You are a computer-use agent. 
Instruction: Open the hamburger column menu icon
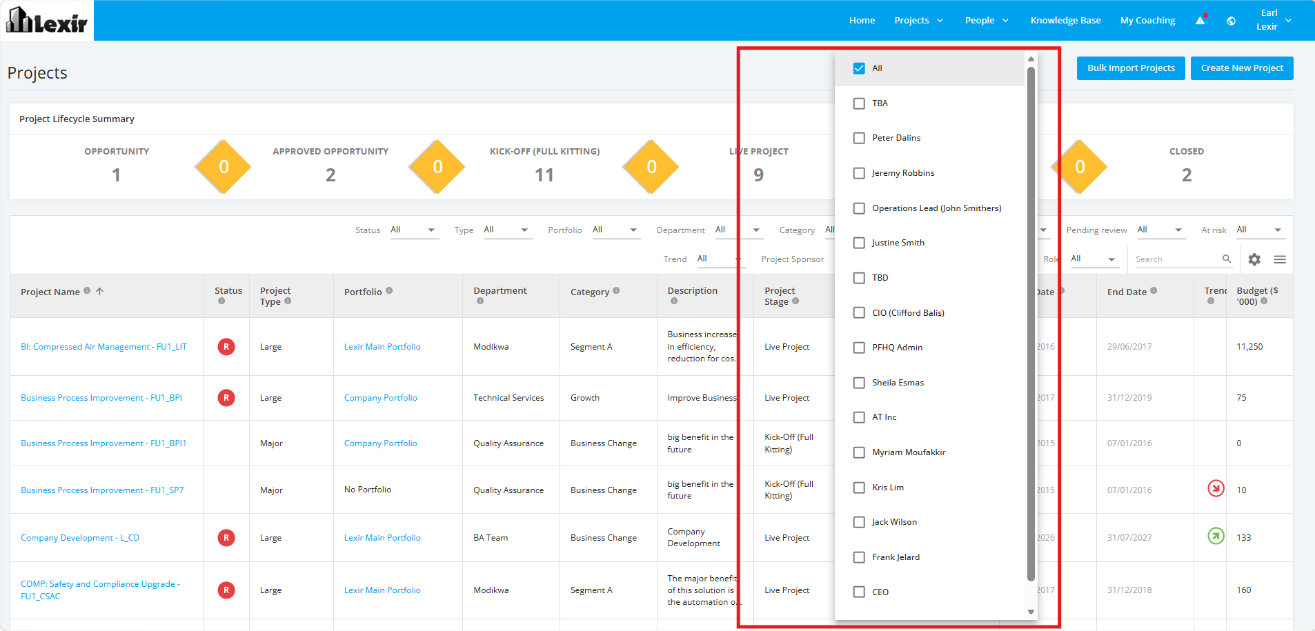(1280, 259)
